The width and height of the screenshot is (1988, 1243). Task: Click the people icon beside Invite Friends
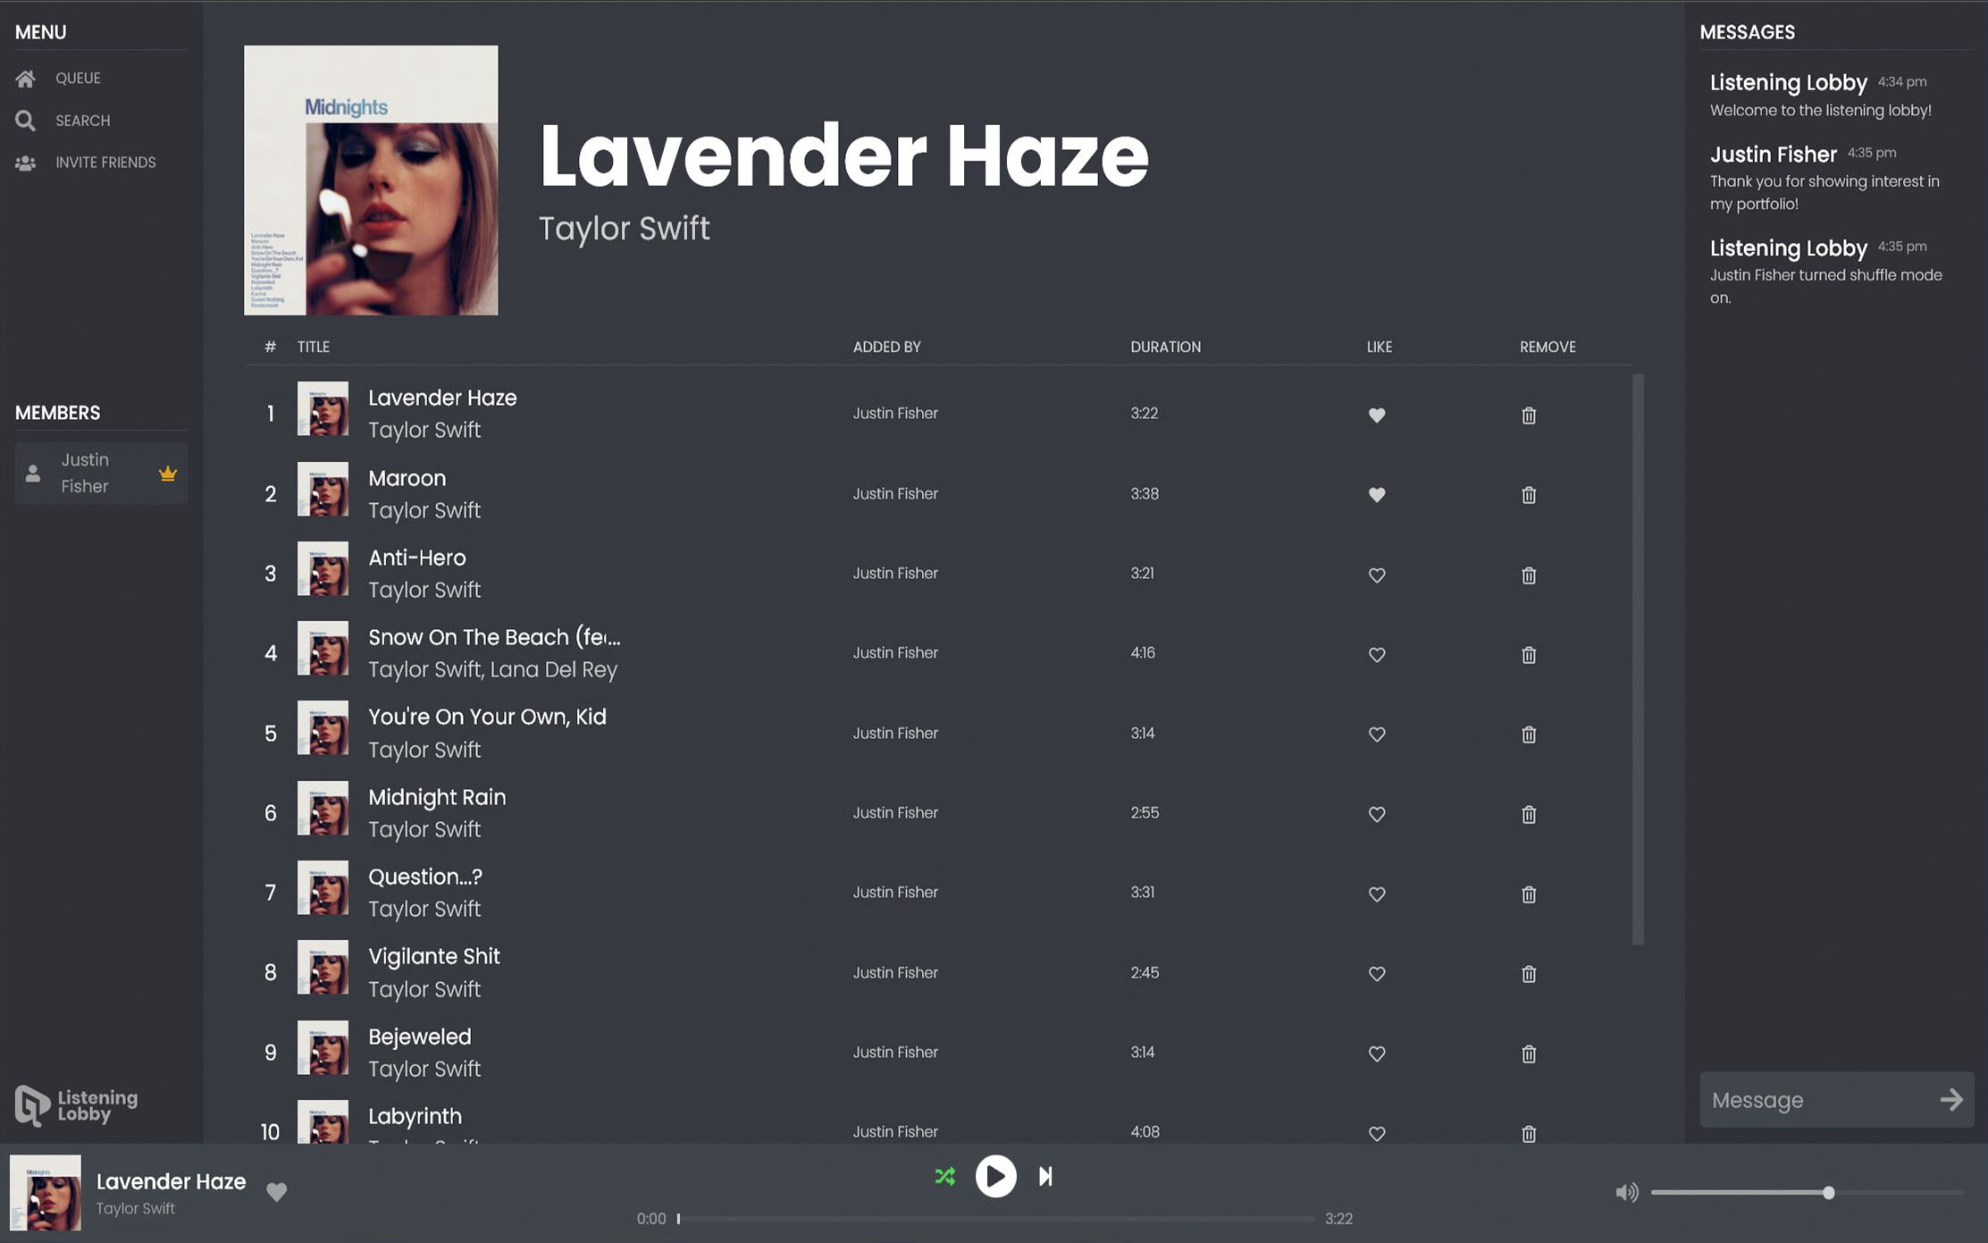(x=25, y=163)
